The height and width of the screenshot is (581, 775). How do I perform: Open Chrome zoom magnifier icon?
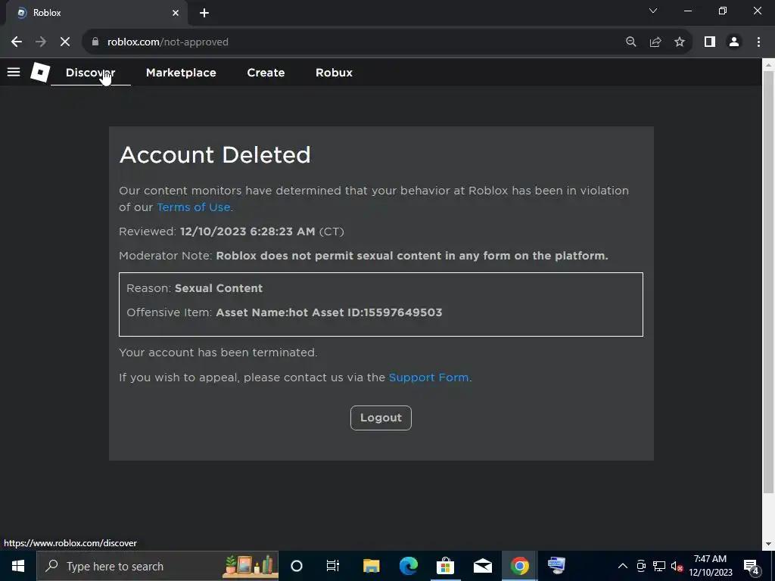(x=631, y=42)
